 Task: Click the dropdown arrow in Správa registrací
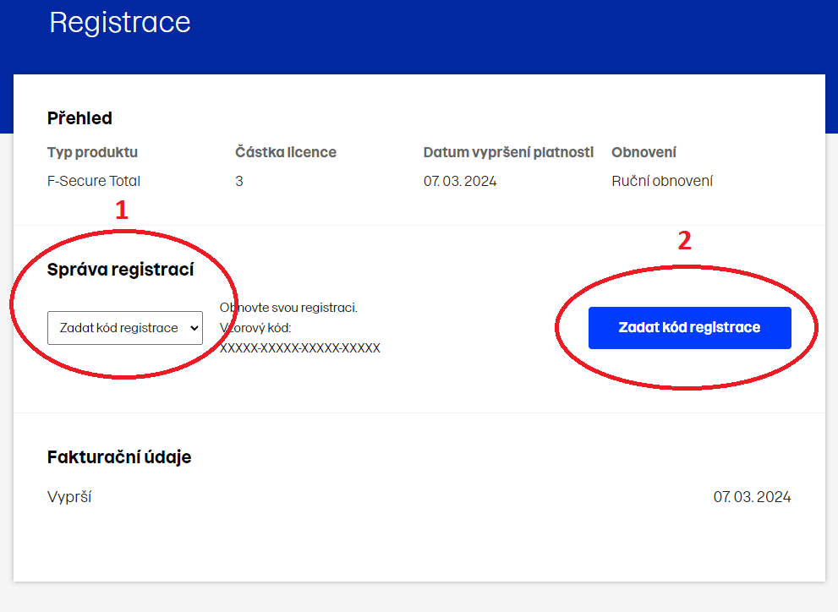194,328
